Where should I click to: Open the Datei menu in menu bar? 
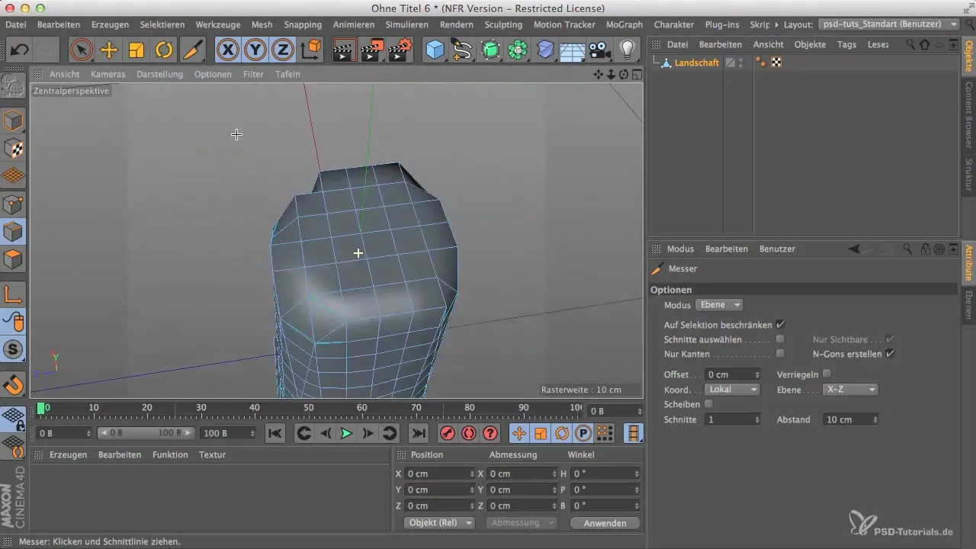click(x=15, y=24)
